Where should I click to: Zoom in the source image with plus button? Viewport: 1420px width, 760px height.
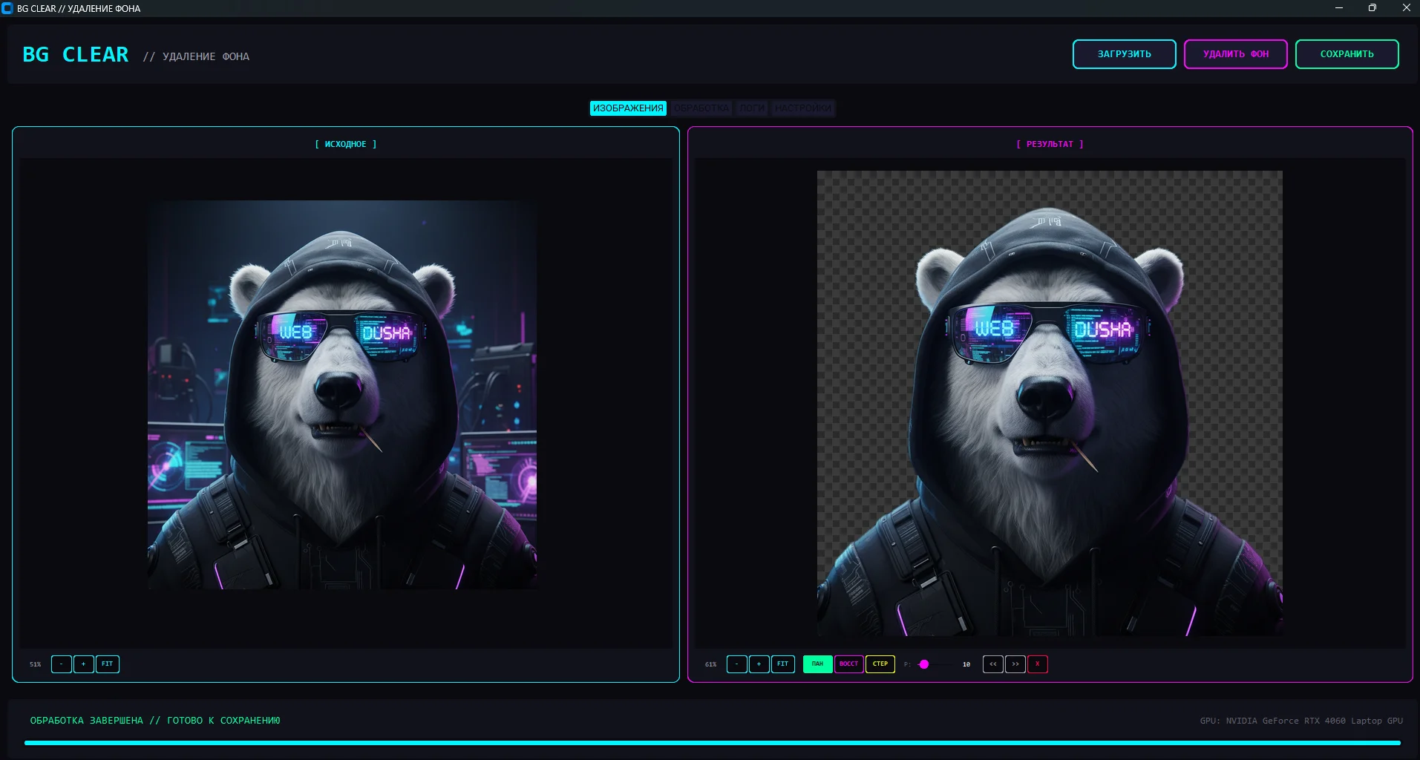coord(84,664)
